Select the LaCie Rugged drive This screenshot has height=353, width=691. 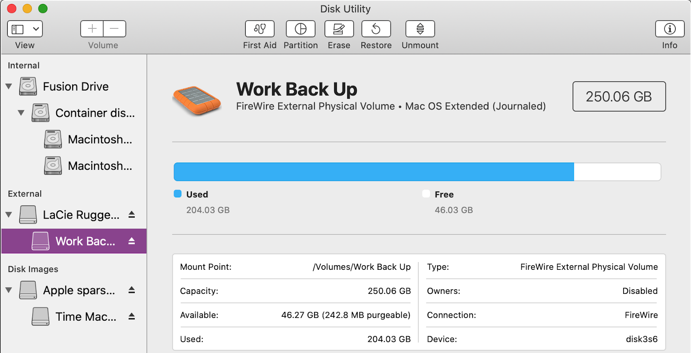pos(74,215)
